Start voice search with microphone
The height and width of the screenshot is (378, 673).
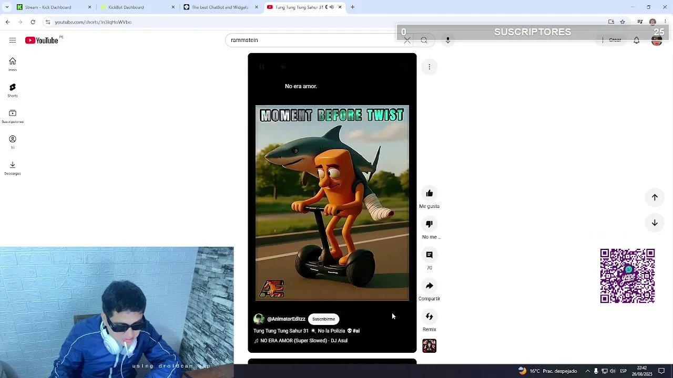click(448, 40)
